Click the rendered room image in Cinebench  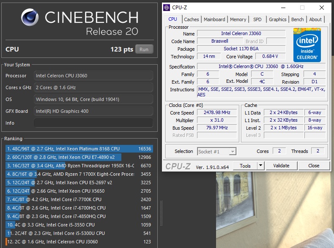275,210
